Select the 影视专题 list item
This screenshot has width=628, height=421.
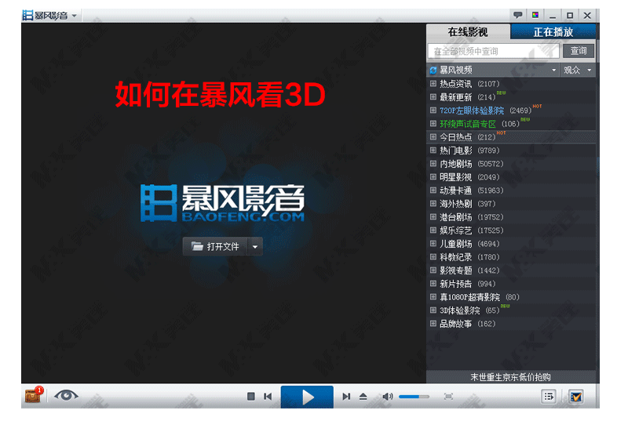click(511, 270)
